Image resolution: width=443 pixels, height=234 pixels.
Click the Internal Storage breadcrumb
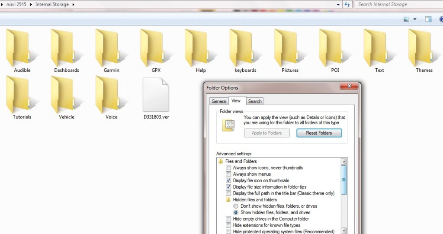click(x=52, y=4)
